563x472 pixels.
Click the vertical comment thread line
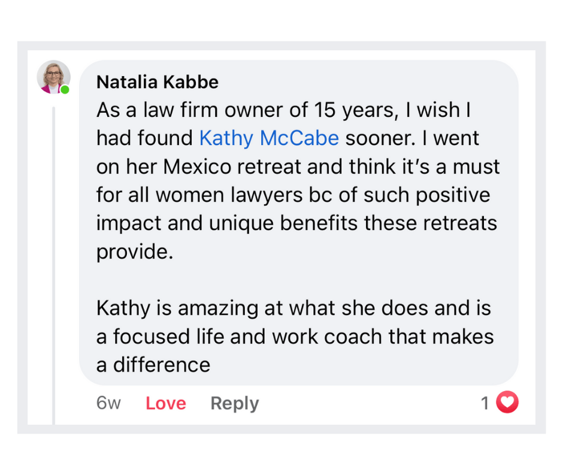coord(53,265)
